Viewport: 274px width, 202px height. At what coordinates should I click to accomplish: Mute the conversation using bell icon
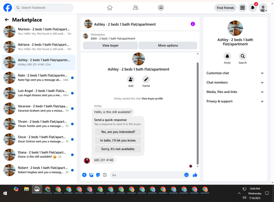[227, 56]
